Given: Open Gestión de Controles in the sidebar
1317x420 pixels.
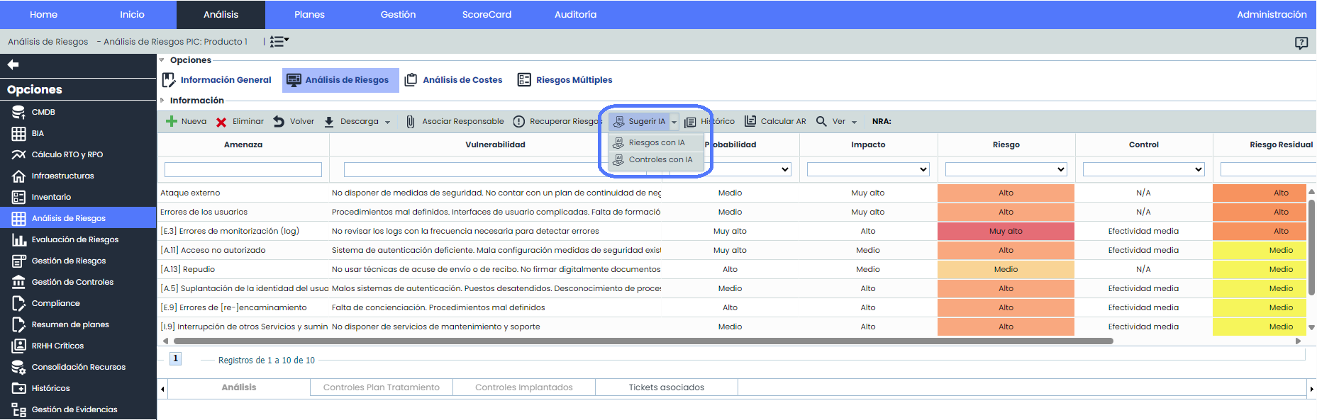Looking at the screenshot, I should (x=72, y=282).
